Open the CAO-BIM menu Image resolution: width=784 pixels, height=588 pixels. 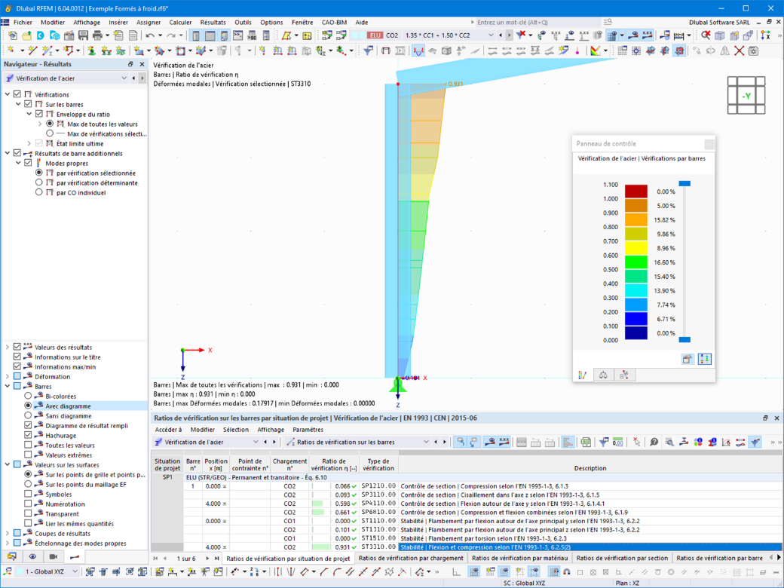[x=335, y=22]
